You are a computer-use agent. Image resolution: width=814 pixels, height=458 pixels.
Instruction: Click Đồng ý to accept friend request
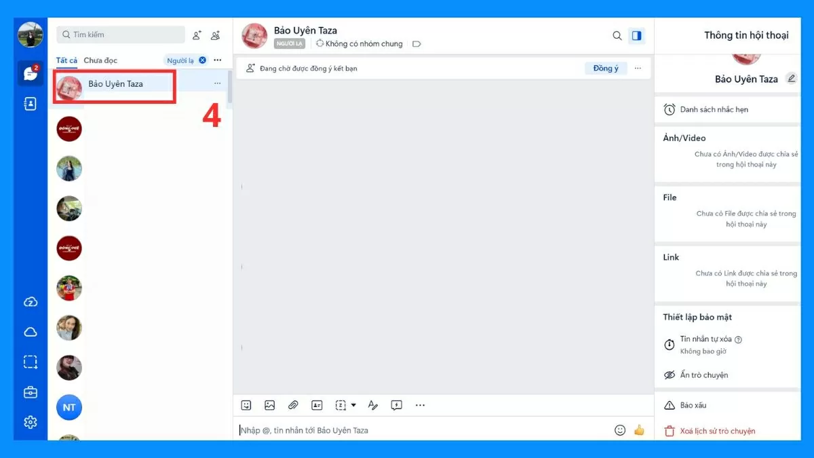click(606, 69)
